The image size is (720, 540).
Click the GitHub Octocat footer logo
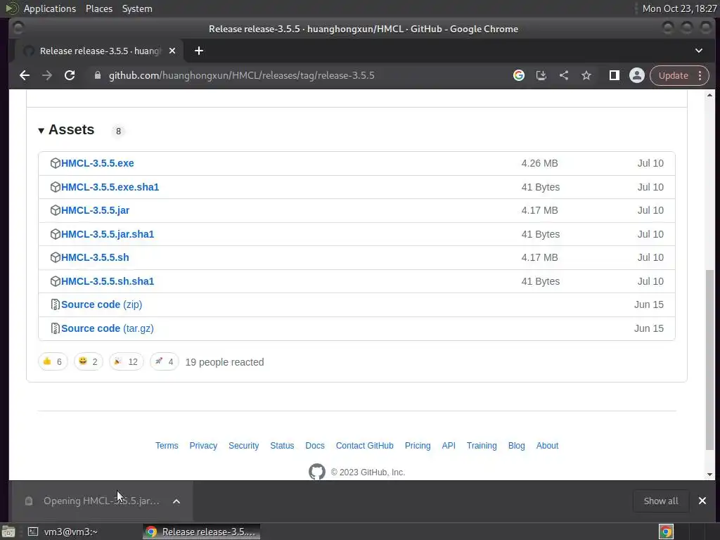click(317, 472)
